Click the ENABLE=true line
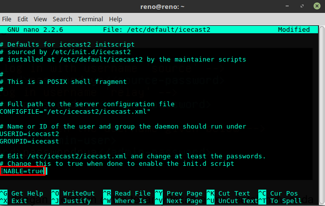Screen dimensions: 325x206 22,171
